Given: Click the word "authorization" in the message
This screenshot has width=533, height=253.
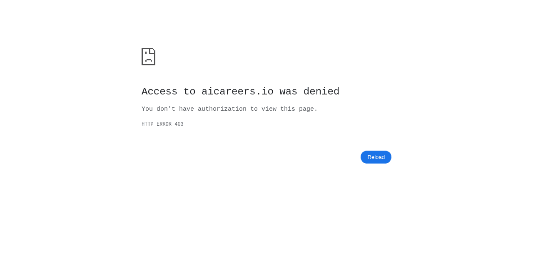Looking at the screenshot, I should [222, 109].
